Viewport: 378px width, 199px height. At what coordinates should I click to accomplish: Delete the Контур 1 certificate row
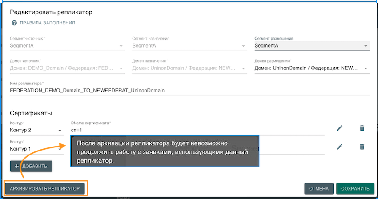pos(362,147)
